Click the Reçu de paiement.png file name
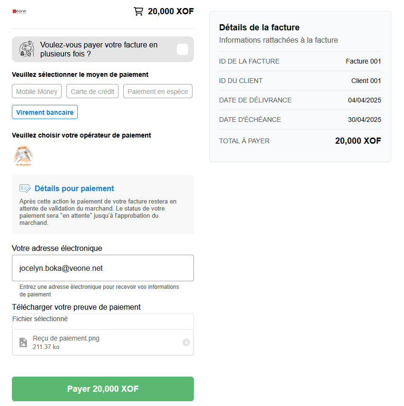 click(66, 338)
